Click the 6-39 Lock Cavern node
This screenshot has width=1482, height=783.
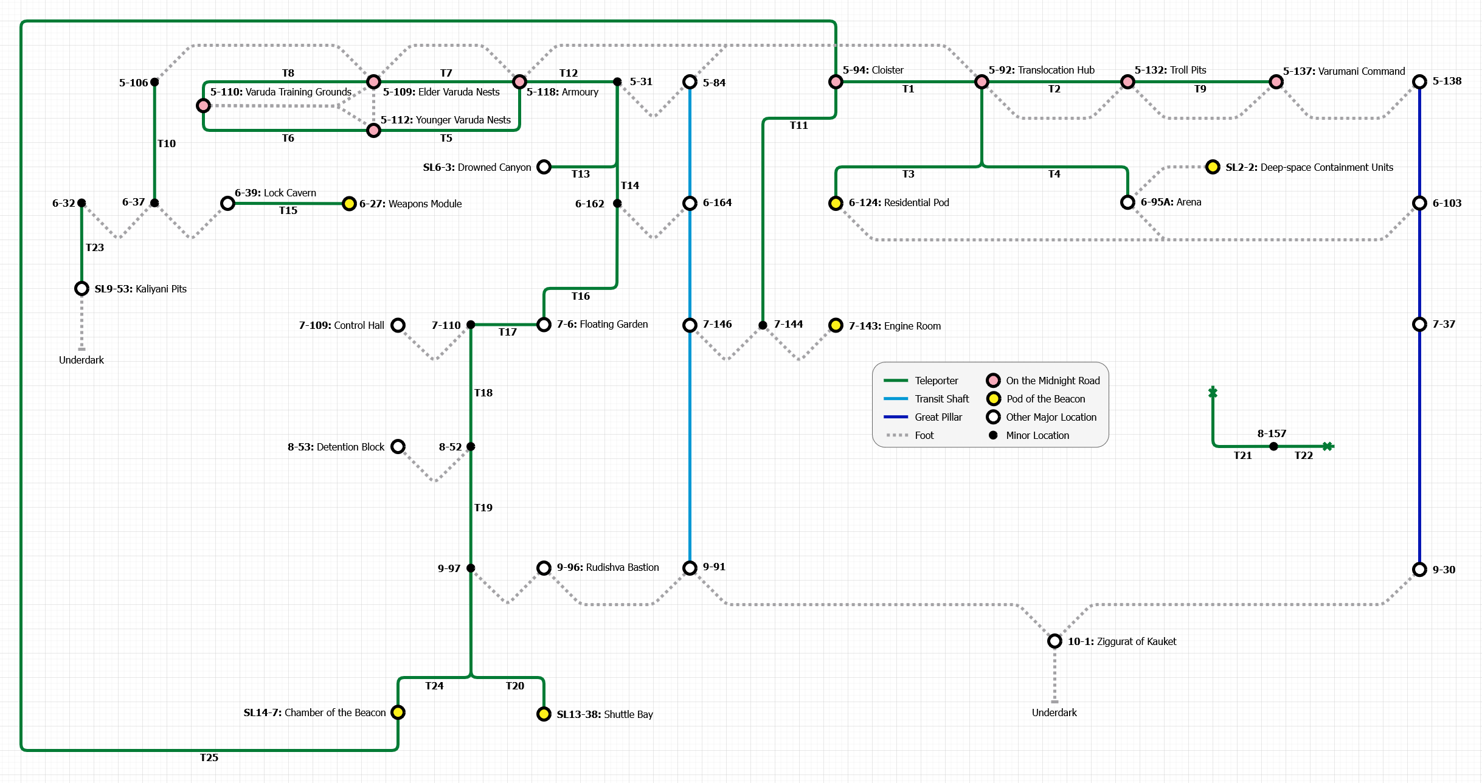click(x=227, y=203)
